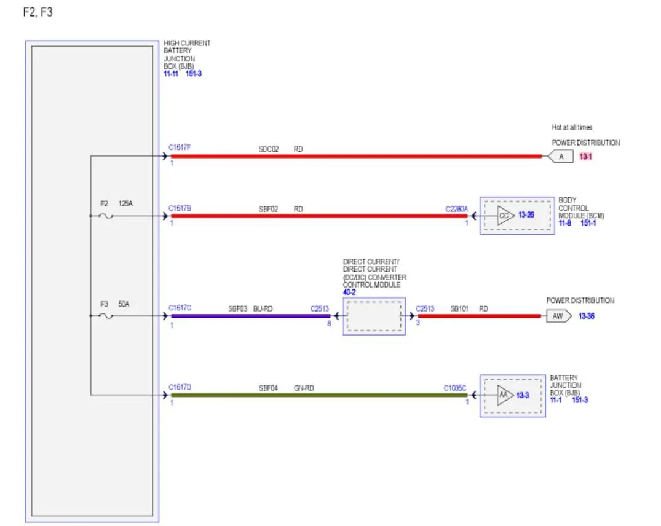The width and height of the screenshot is (661, 526).
Task: Click the blue SBF03 BU-RD wire
Action: pos(250,316)
